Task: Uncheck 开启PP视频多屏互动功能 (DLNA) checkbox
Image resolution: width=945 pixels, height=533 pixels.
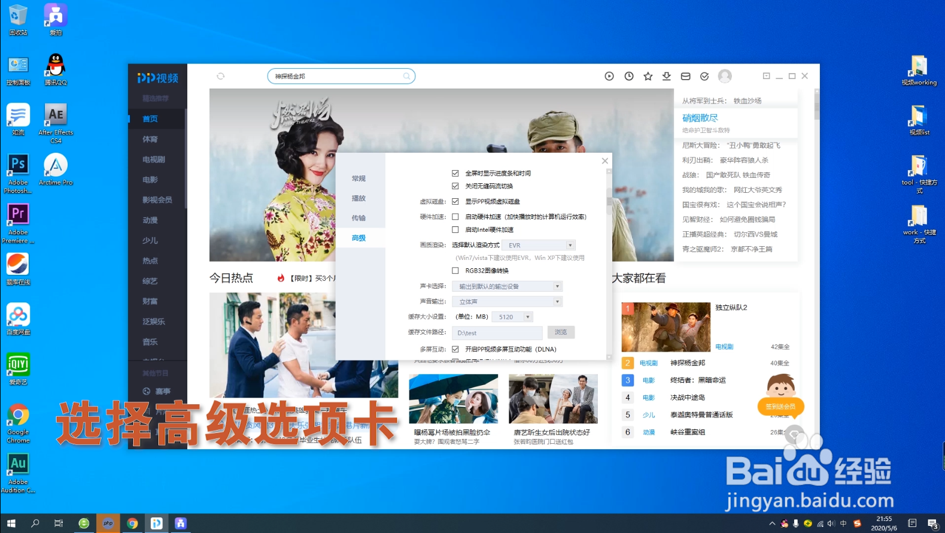Action: (455, 349)
